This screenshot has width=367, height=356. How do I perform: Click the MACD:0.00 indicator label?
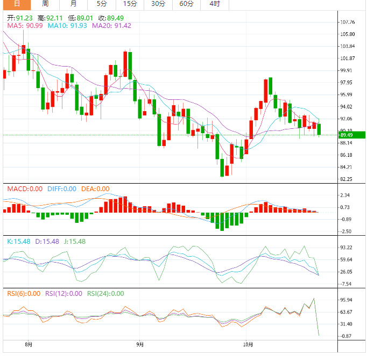pyautogui.click(x=25, y=189)
